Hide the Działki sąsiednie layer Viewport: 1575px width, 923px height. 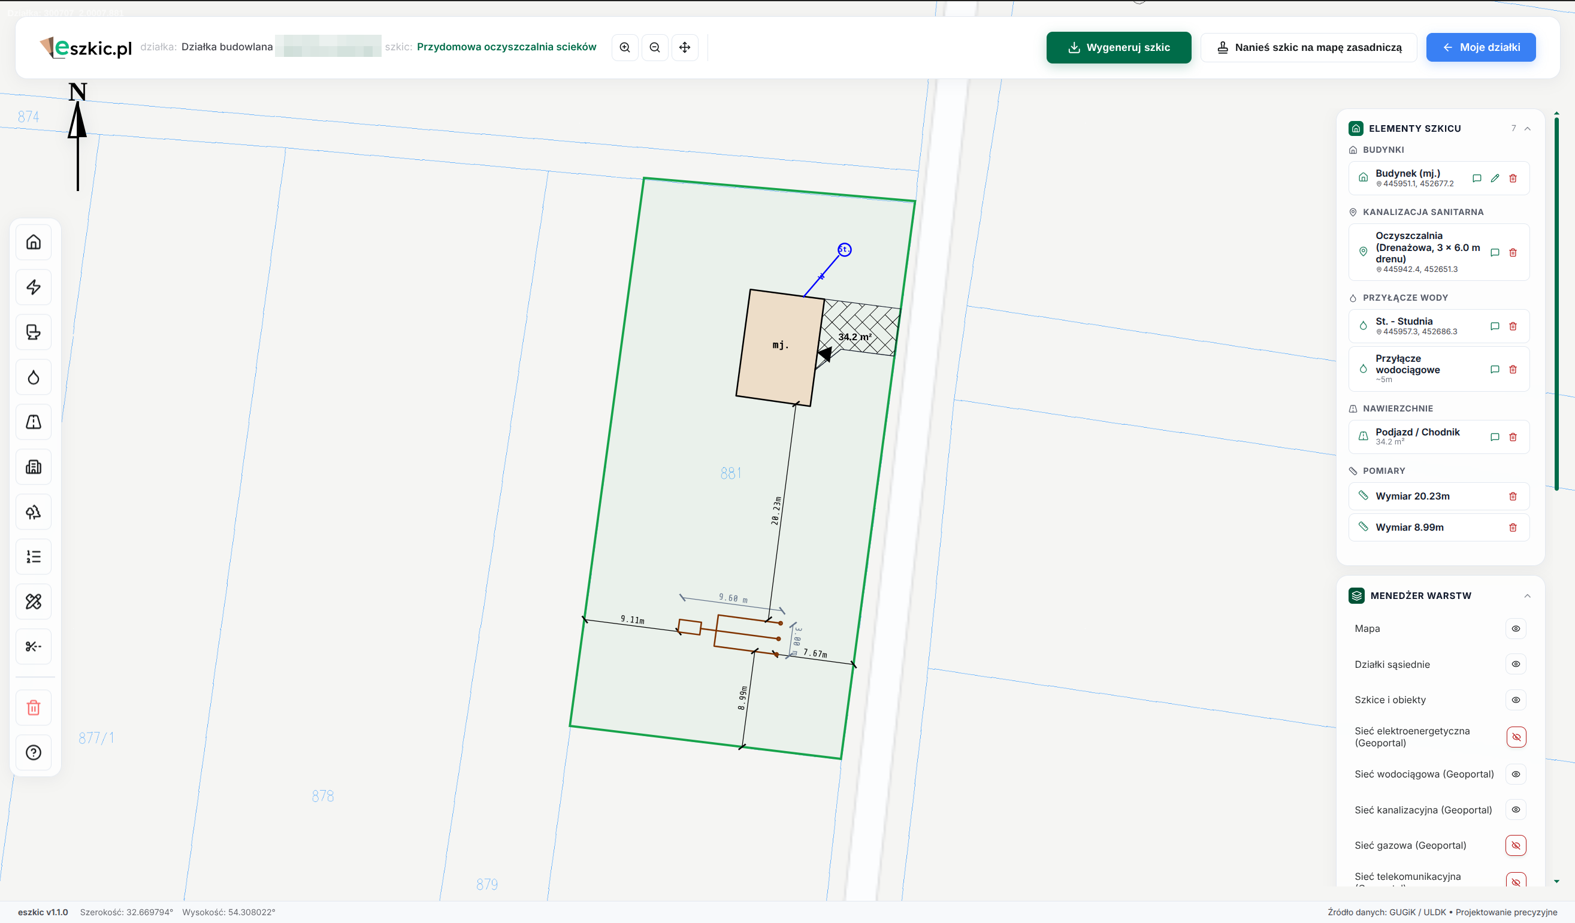tap(1516, 664)
